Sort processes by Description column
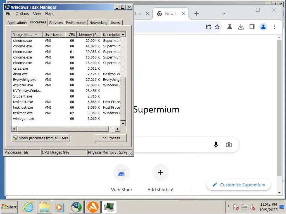This screenshot has width=286, height=214. click(x=111, y=35)
